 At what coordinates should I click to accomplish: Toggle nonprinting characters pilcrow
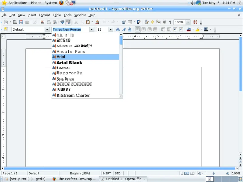pyautogui.click(x=170, y=22)
